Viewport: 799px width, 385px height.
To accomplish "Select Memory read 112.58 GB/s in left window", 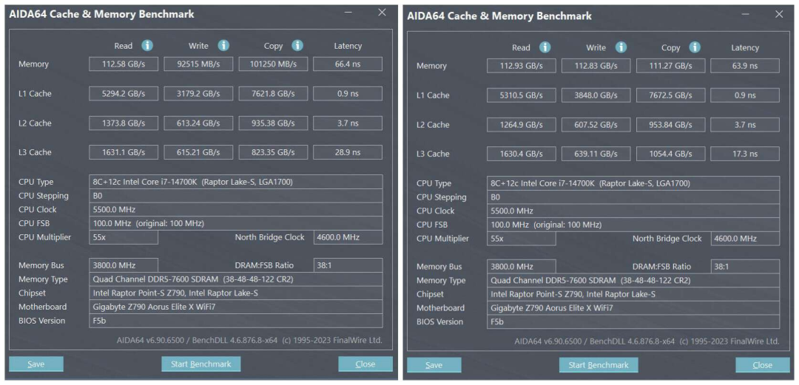I will pos(124,64).
